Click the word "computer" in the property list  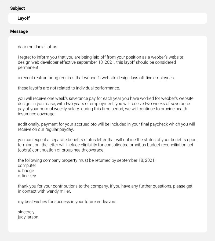coord(27,166)
